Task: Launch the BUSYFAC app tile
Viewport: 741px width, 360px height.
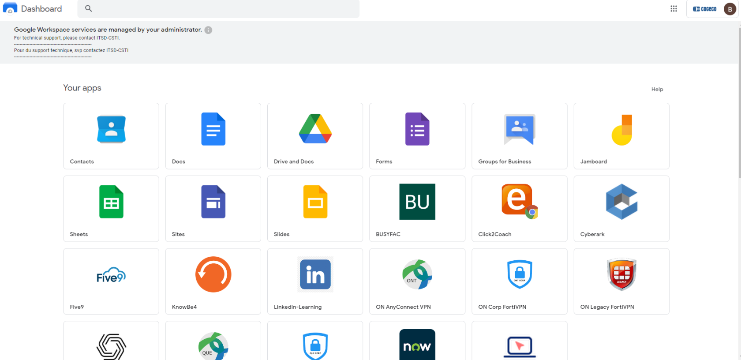Action: tap(417, 209)
